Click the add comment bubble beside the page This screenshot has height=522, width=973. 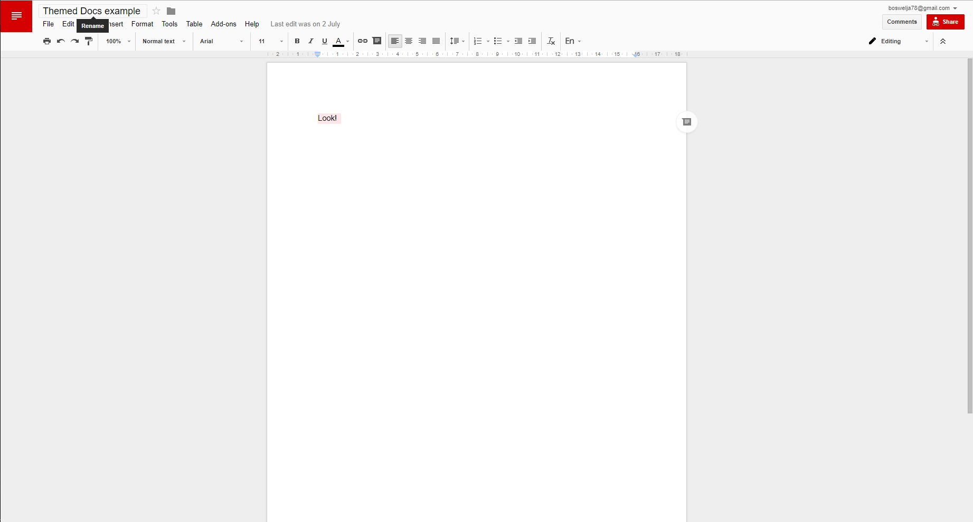click(x=687, y=122)
